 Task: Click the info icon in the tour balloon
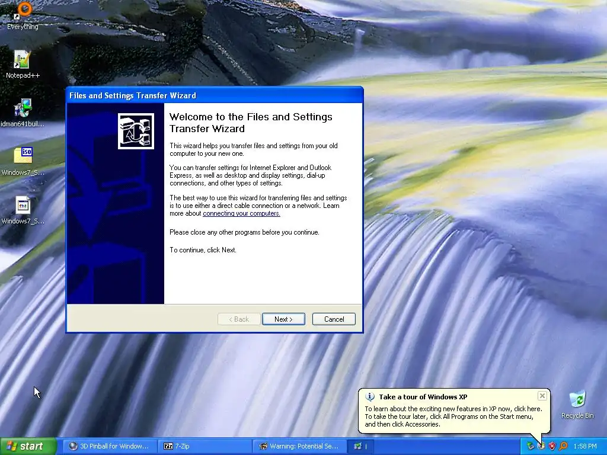click(370, 397)
